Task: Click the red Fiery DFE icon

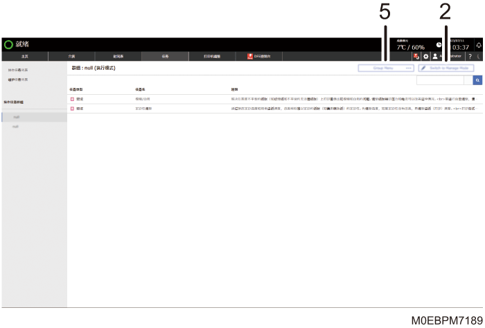Action: (250, 56)
